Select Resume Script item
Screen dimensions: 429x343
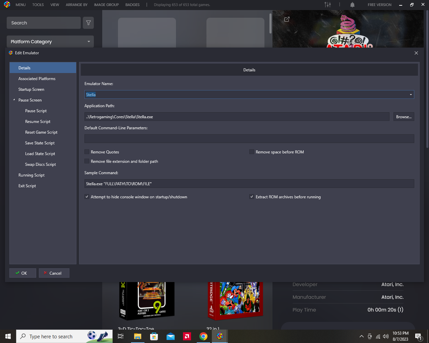[43, 121]
